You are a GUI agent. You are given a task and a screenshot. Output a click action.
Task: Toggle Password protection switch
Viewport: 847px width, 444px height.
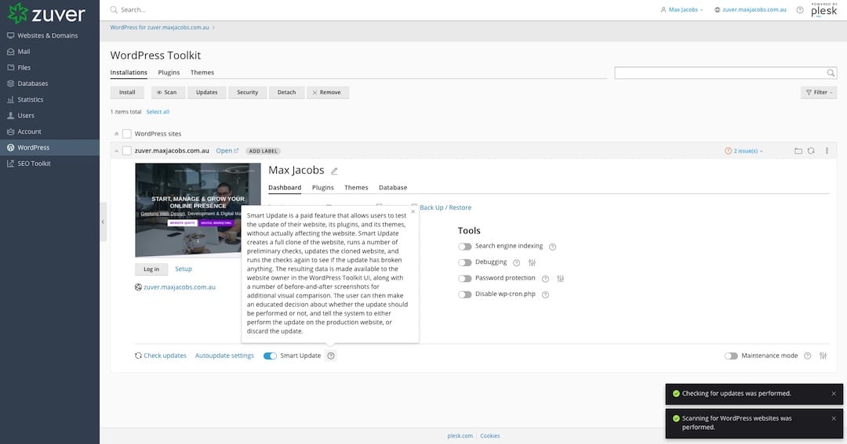pos(464,278)
